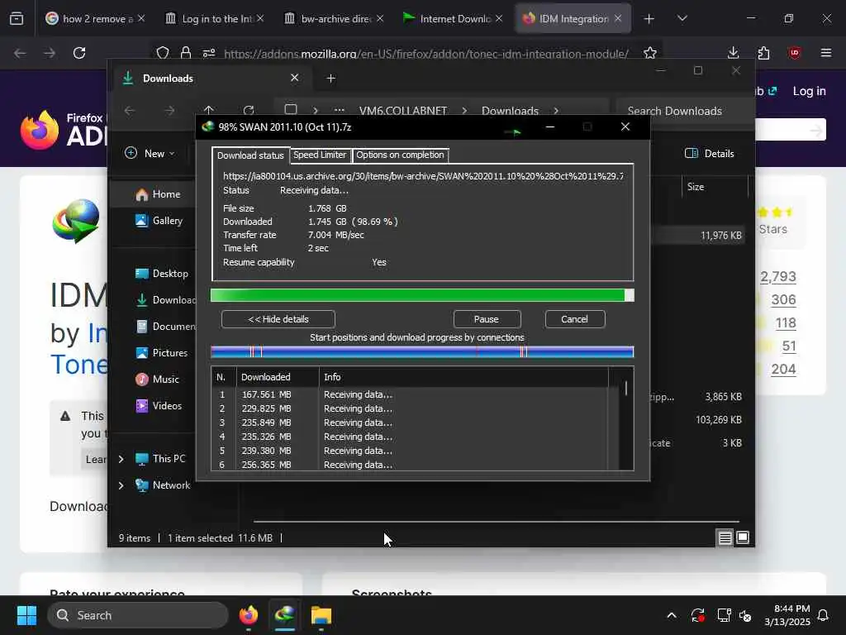
Task: Click the breadcrumb ellipsis overflow icon
Action: (339, 111)
